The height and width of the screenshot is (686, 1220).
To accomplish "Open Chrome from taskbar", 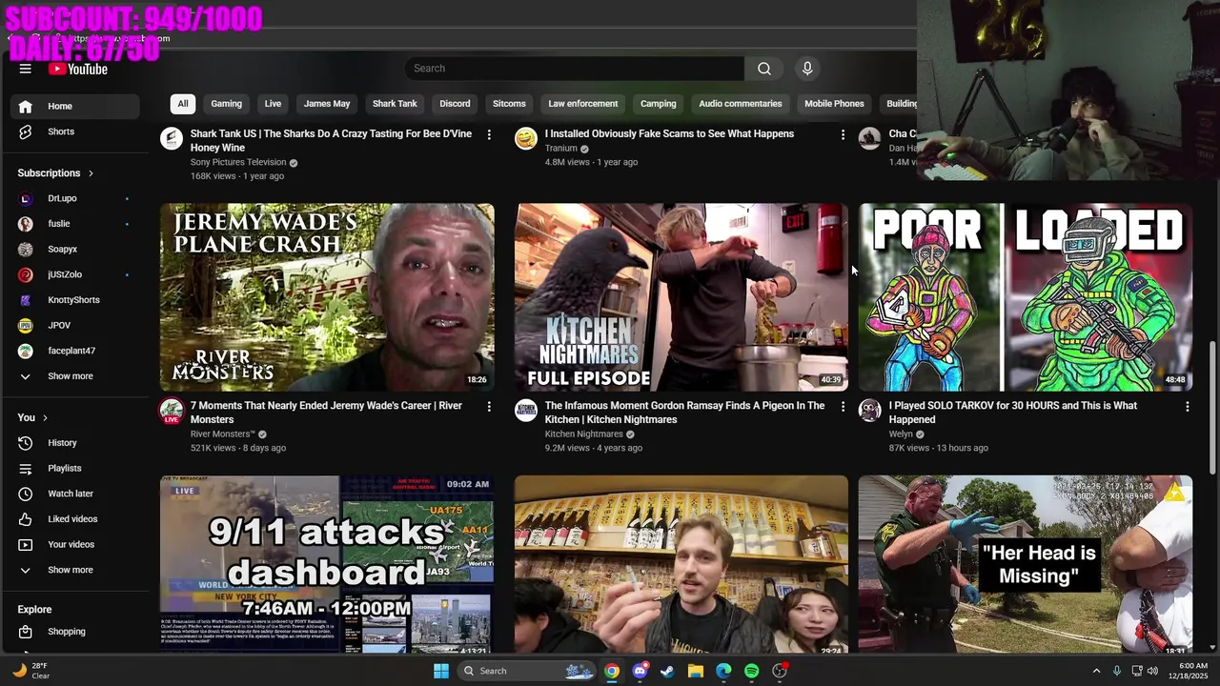I will 612,671.
